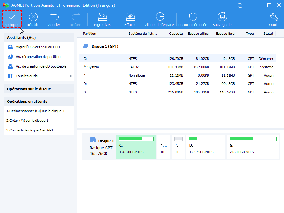Launch the Sauvegarde tool
This screenshot has height=213, width=284.
coord(222,20)
